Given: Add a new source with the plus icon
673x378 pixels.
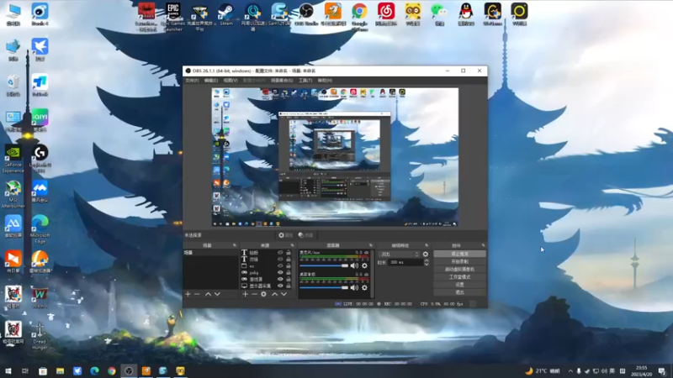Looking at the screenshot, I should (245, 295).
